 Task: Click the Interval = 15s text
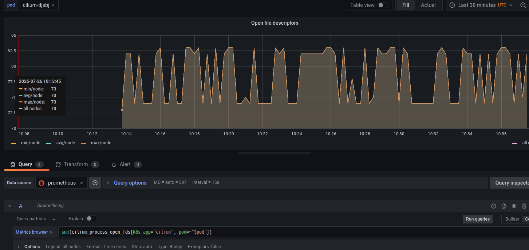pos(206,182)
